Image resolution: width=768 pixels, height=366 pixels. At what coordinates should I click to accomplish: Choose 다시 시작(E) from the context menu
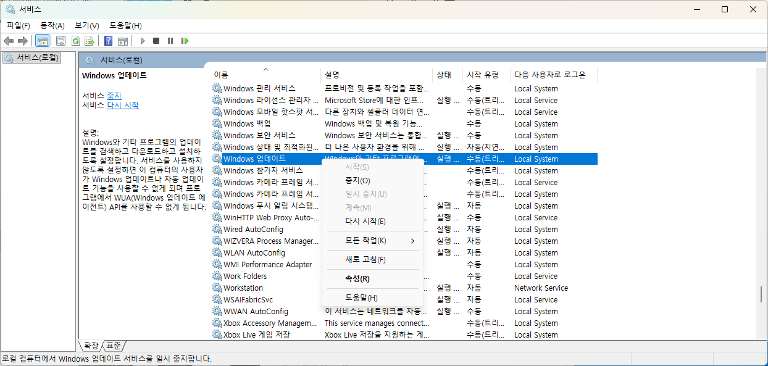(373, 222)
